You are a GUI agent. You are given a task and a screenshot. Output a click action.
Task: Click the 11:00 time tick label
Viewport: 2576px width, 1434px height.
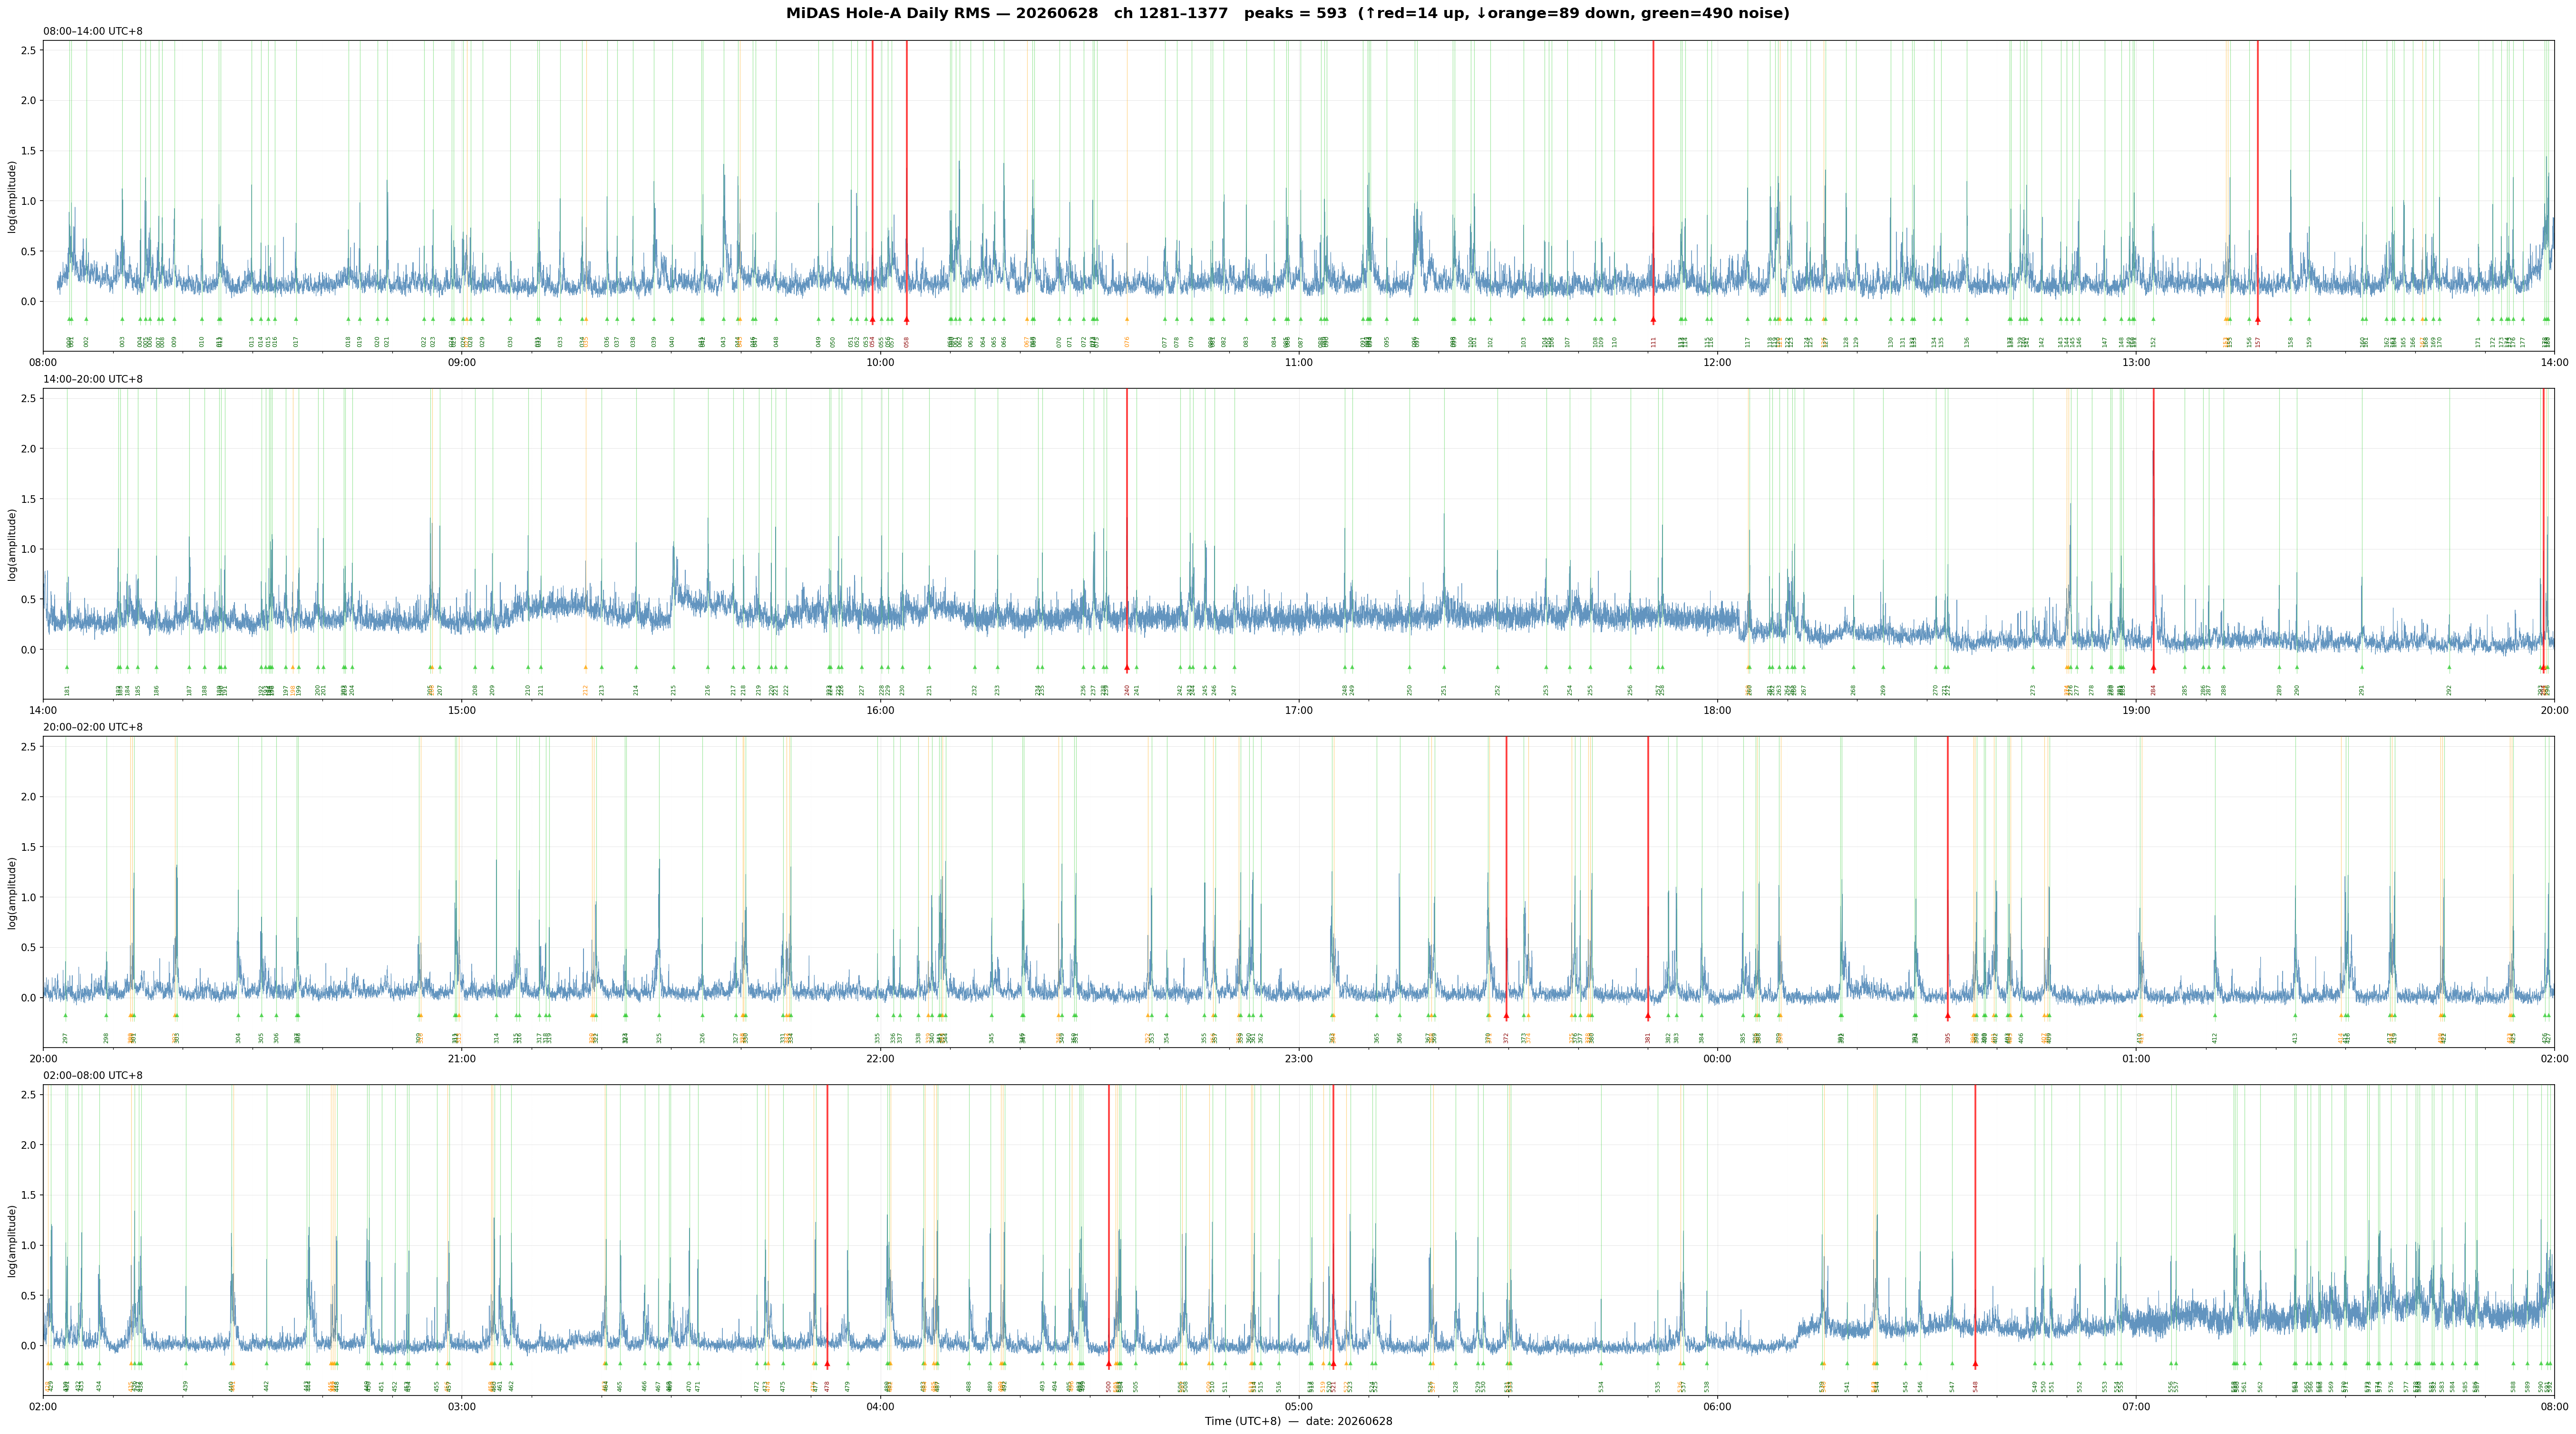point(1299,362)
